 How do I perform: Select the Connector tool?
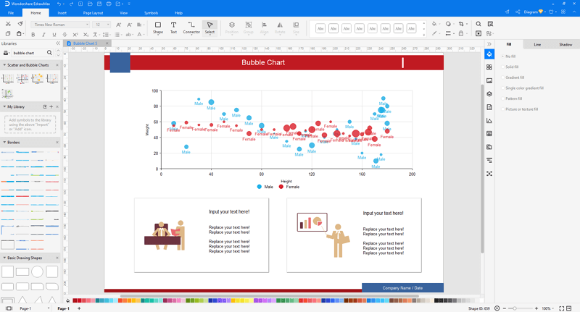(191, 28)
